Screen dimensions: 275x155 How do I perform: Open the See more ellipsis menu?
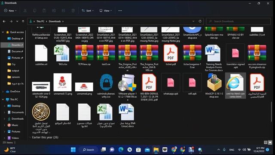(120, 11)
